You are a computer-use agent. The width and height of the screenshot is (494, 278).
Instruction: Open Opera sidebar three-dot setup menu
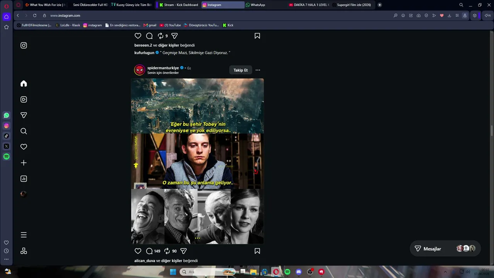[x=6, y=259]
